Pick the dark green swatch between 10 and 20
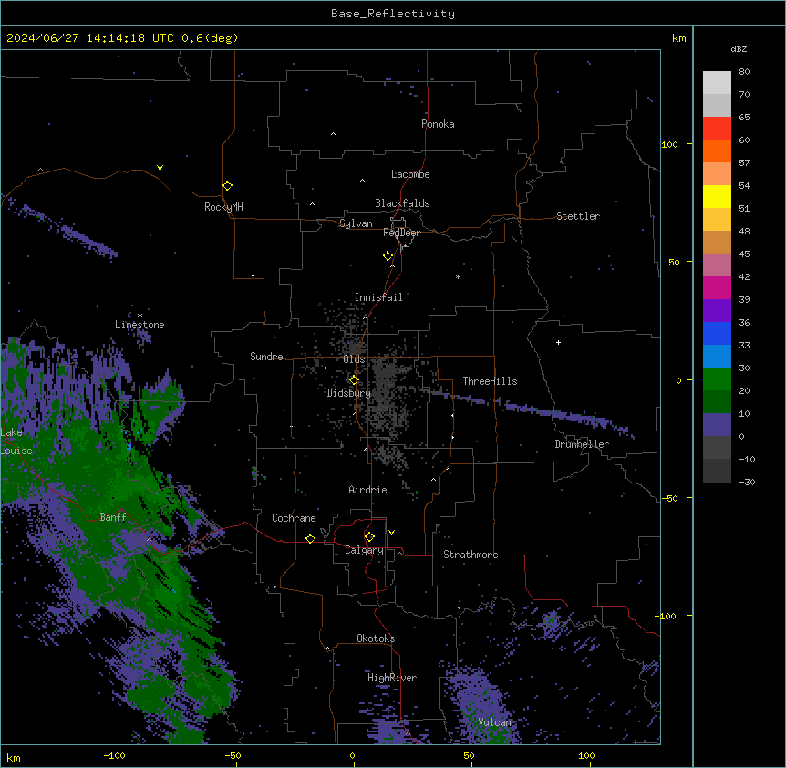786x768 pixels. point(717,402)
